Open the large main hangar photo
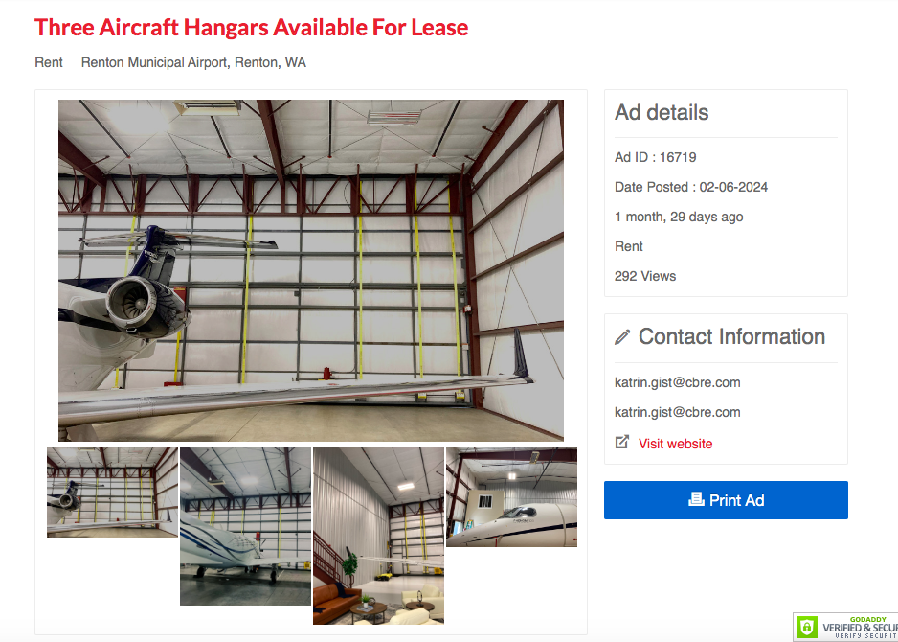898x642 pixels. (311, 270)
